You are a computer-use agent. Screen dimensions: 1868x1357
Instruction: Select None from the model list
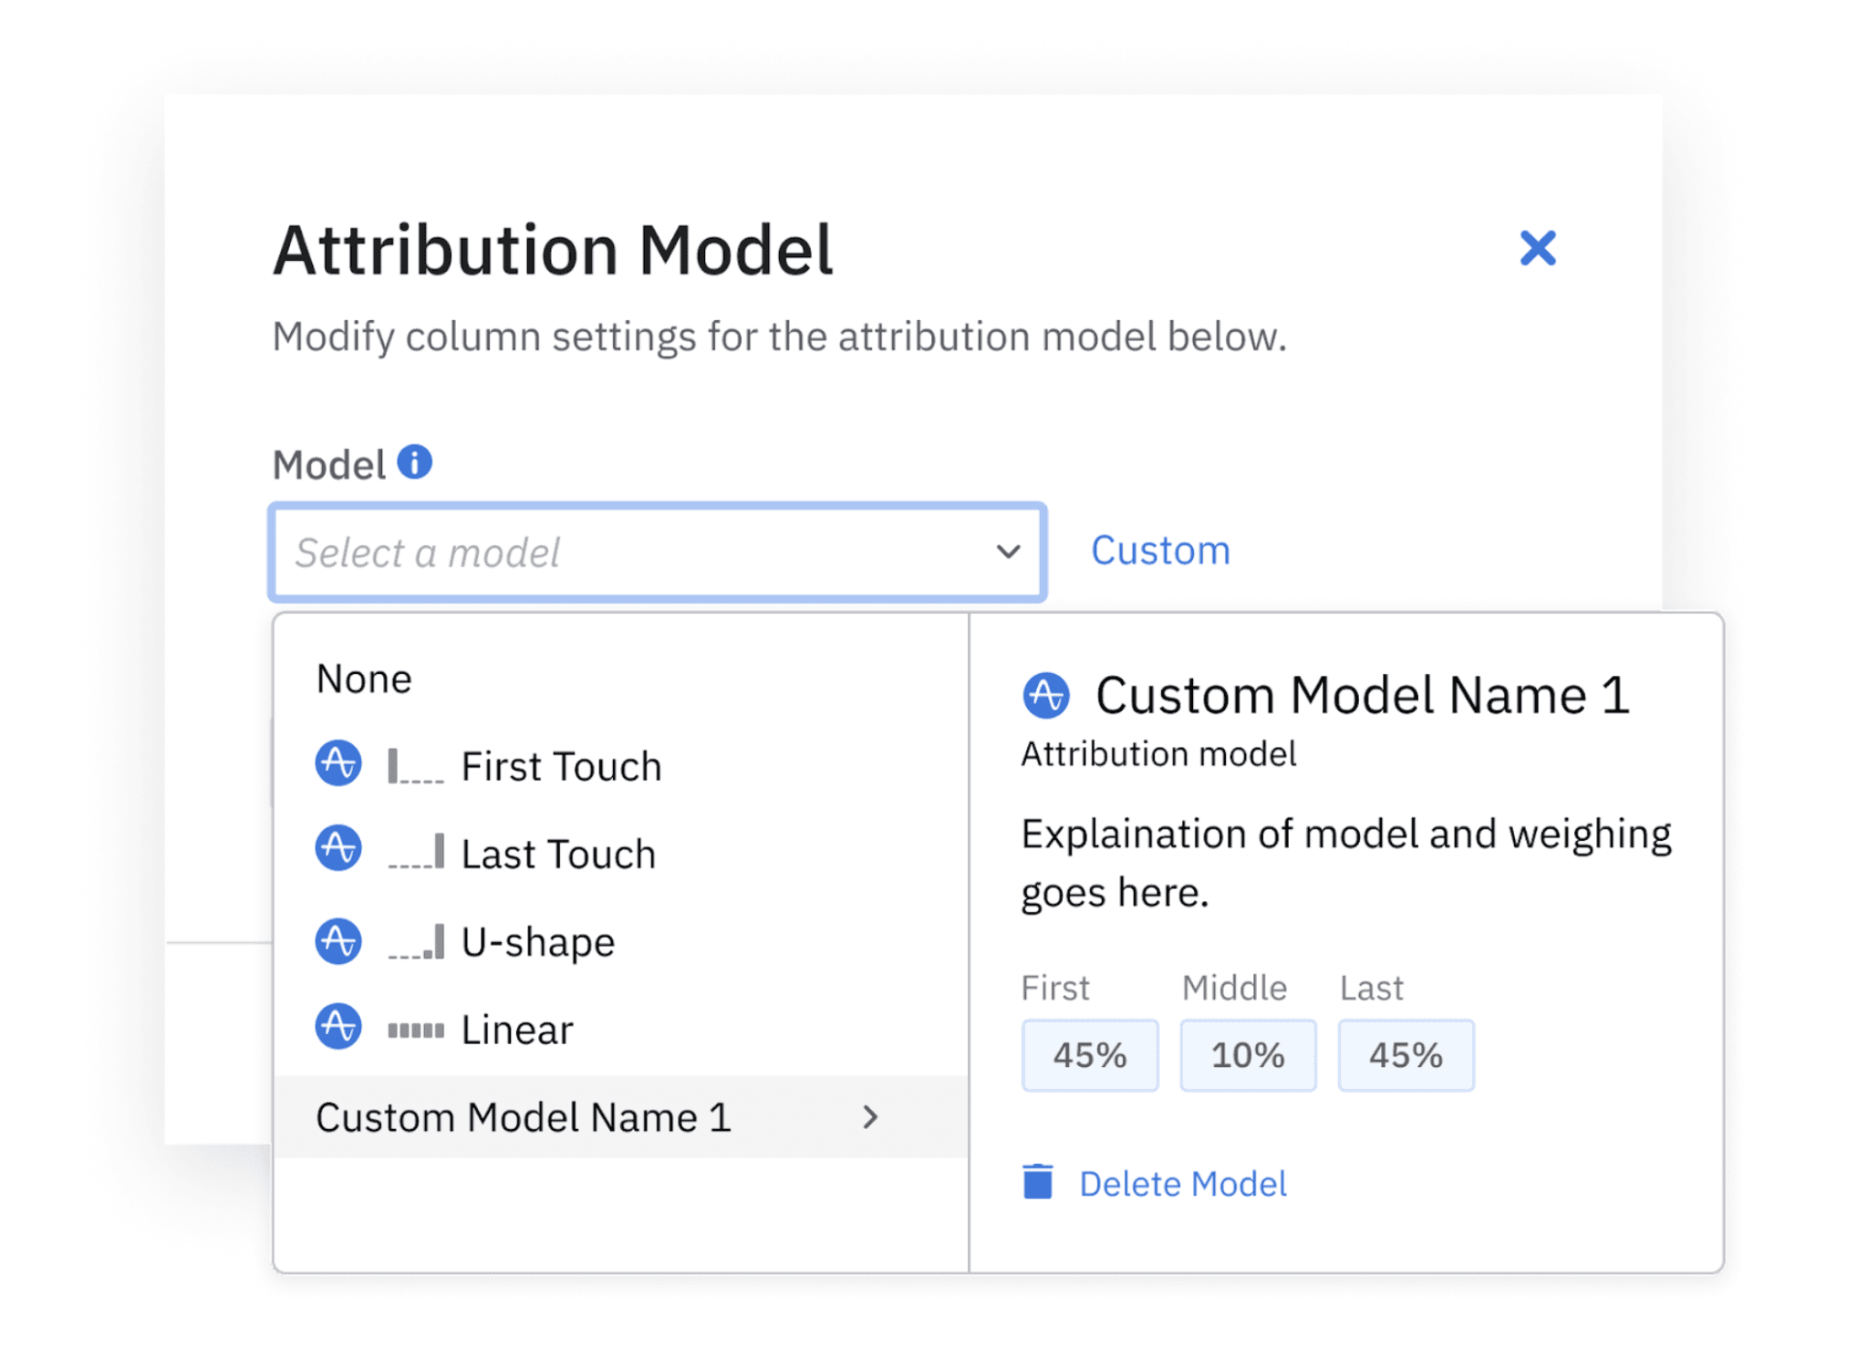(x=364, y=677)
